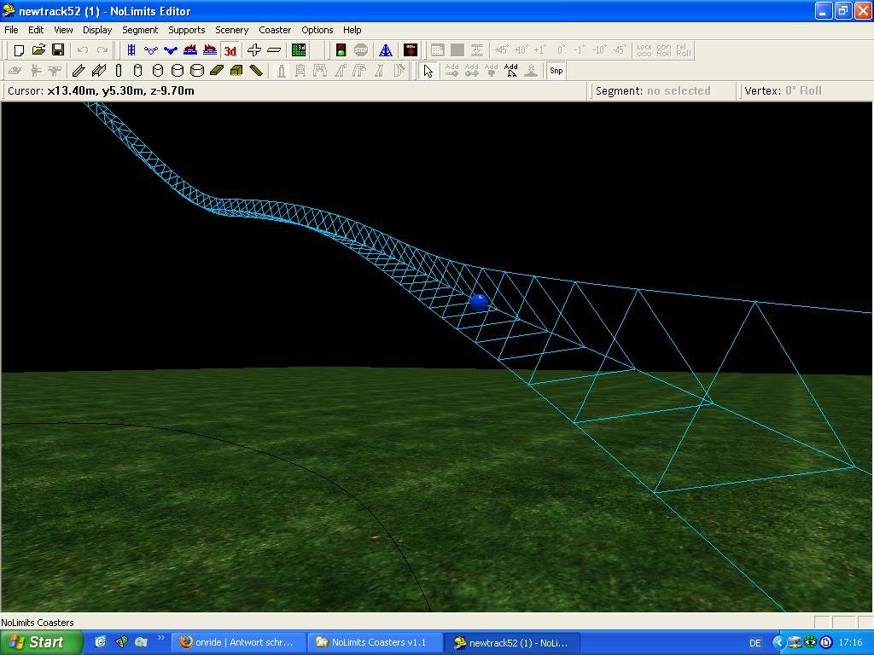Click the blue track rail view icon
Image resolution: width=874 pixels, height=655 pixels.
tap(131, 50)
